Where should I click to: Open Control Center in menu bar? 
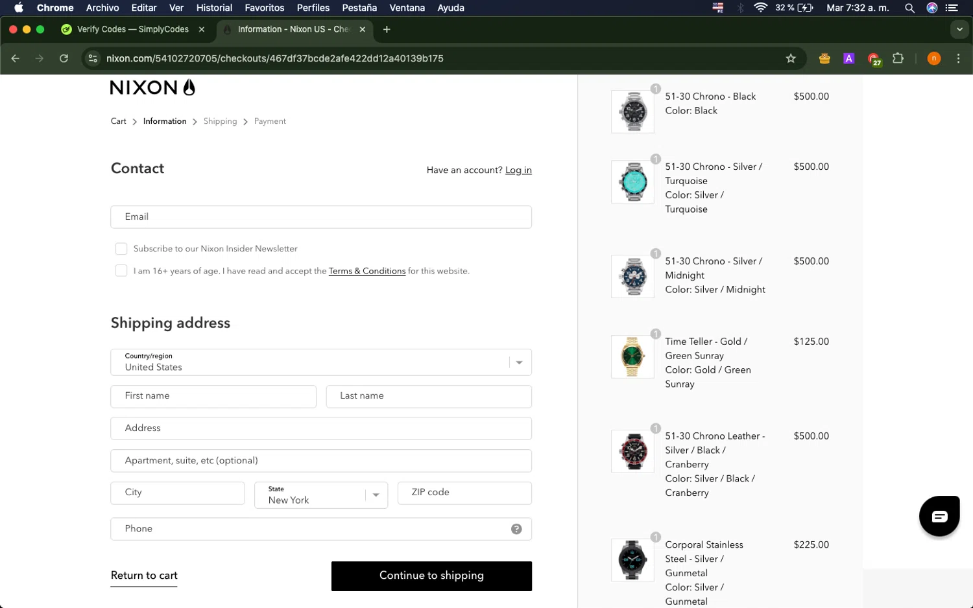(952, 8)
